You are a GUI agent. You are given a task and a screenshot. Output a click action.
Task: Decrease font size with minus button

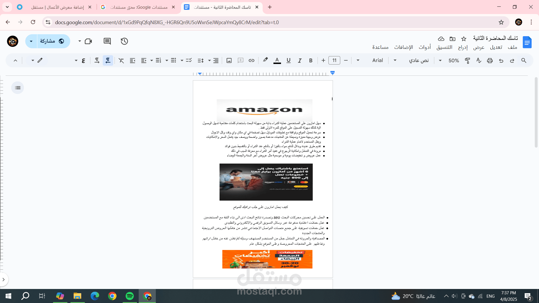pyautogui.click(x=346, y=60)
